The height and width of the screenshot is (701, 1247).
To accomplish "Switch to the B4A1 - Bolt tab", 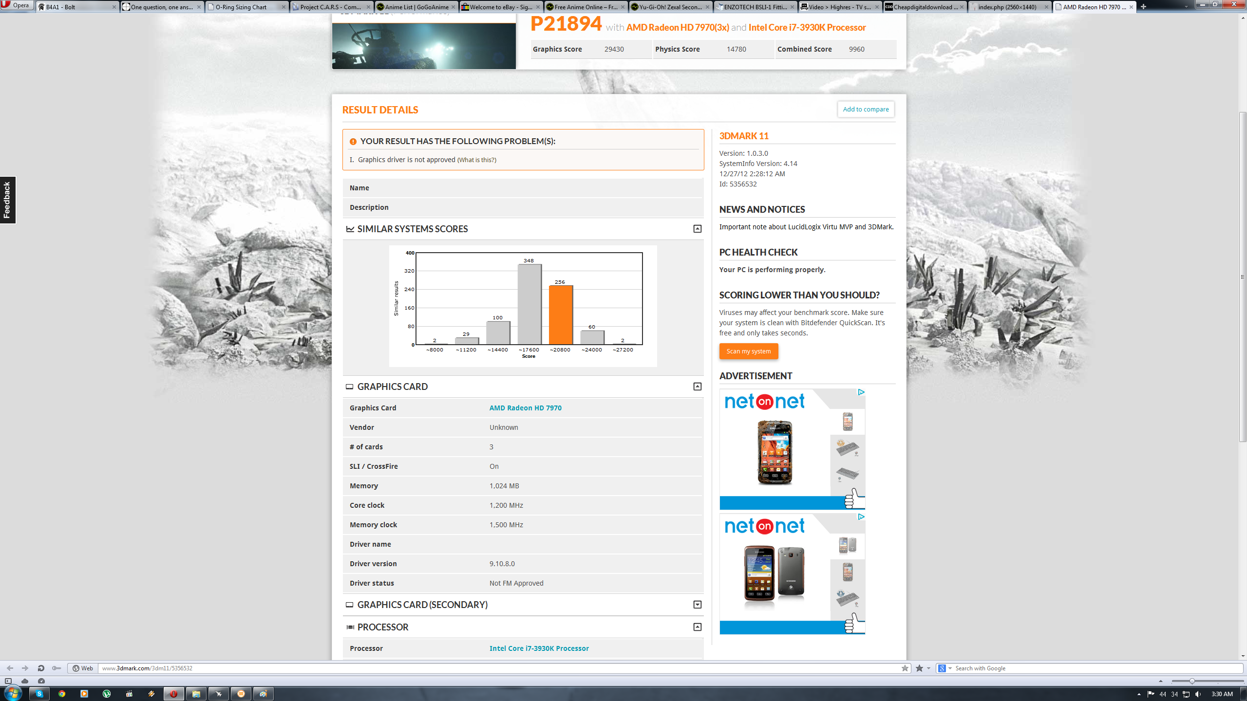I will [77, 7].
